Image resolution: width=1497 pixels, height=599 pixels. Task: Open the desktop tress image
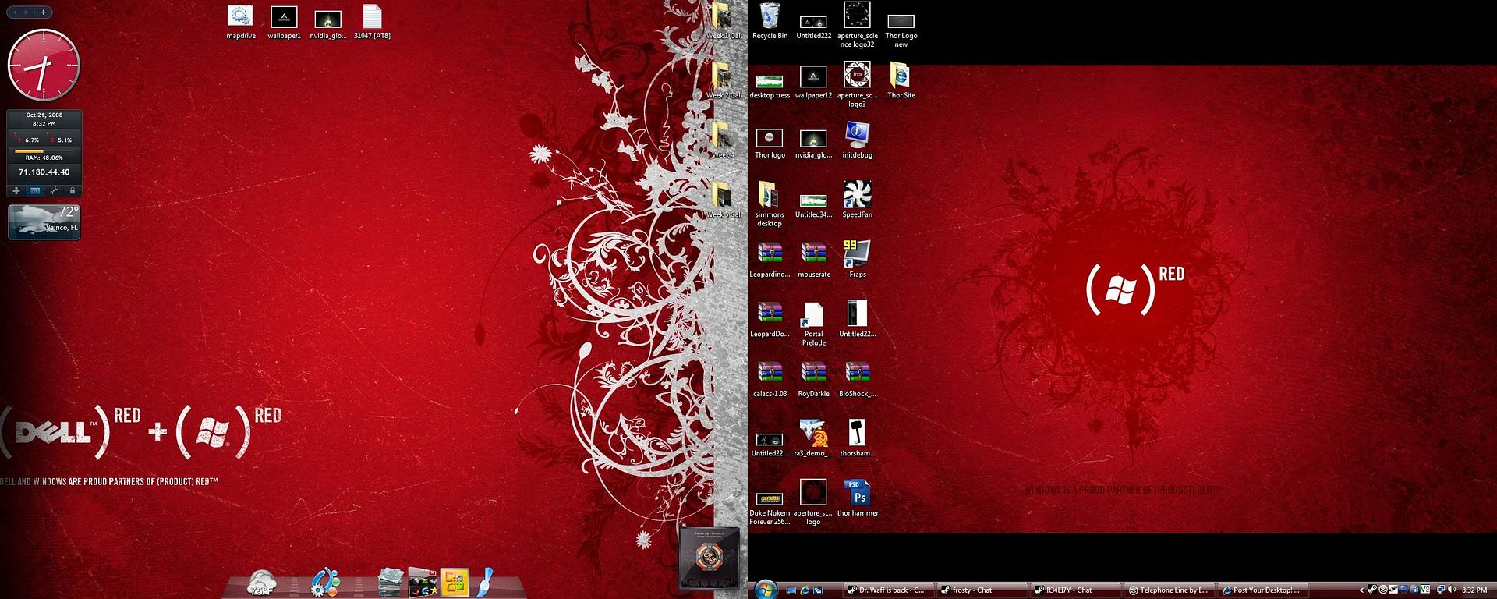[770, 86]
